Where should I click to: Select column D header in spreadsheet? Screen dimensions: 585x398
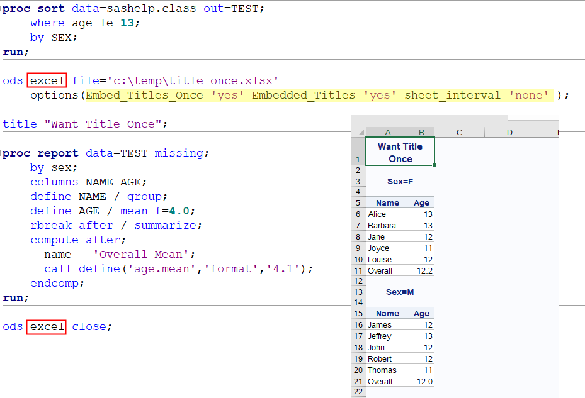click(x=509, y=132)
